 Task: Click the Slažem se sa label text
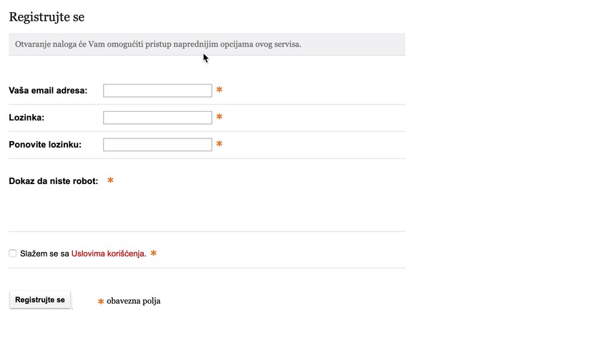(44, 254)
